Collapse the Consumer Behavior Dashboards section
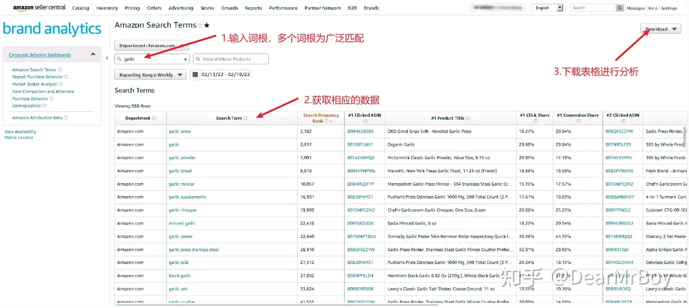Screen dimensions: 689x308 click(93, 55)
